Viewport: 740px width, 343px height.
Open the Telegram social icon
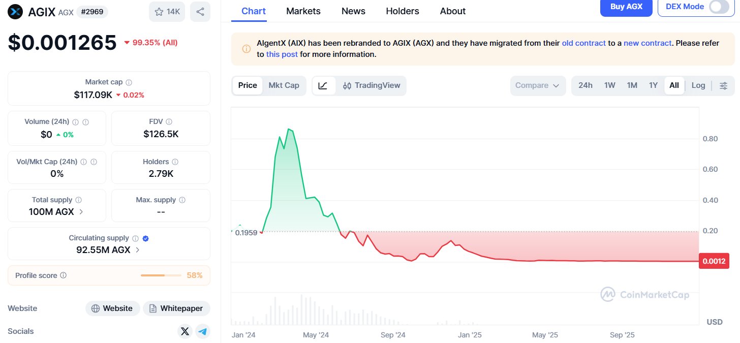(203, 331)
